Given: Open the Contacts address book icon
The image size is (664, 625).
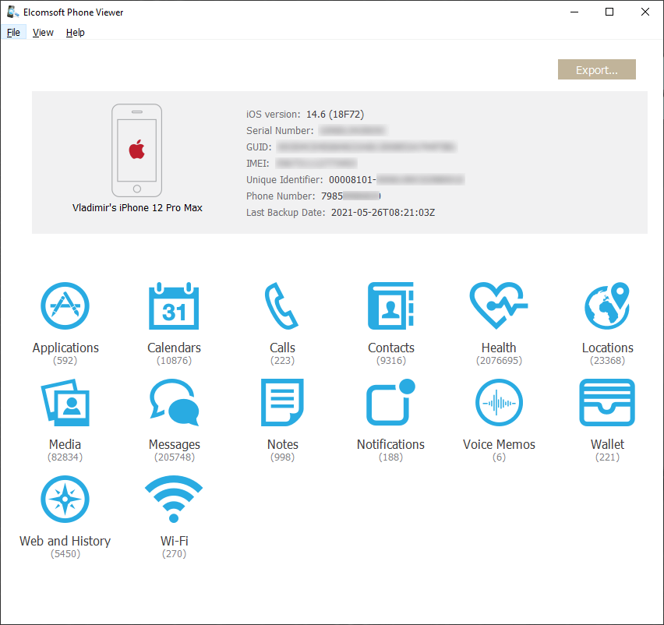Looking at the screenshot, I should point(390,305).
